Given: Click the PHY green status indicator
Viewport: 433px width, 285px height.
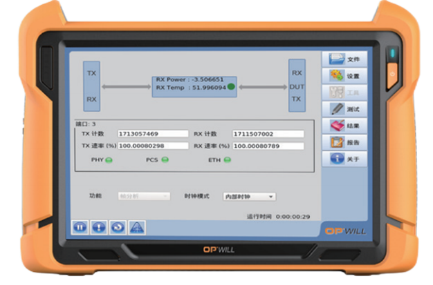Looking at the screenshot, I should 109,160.
